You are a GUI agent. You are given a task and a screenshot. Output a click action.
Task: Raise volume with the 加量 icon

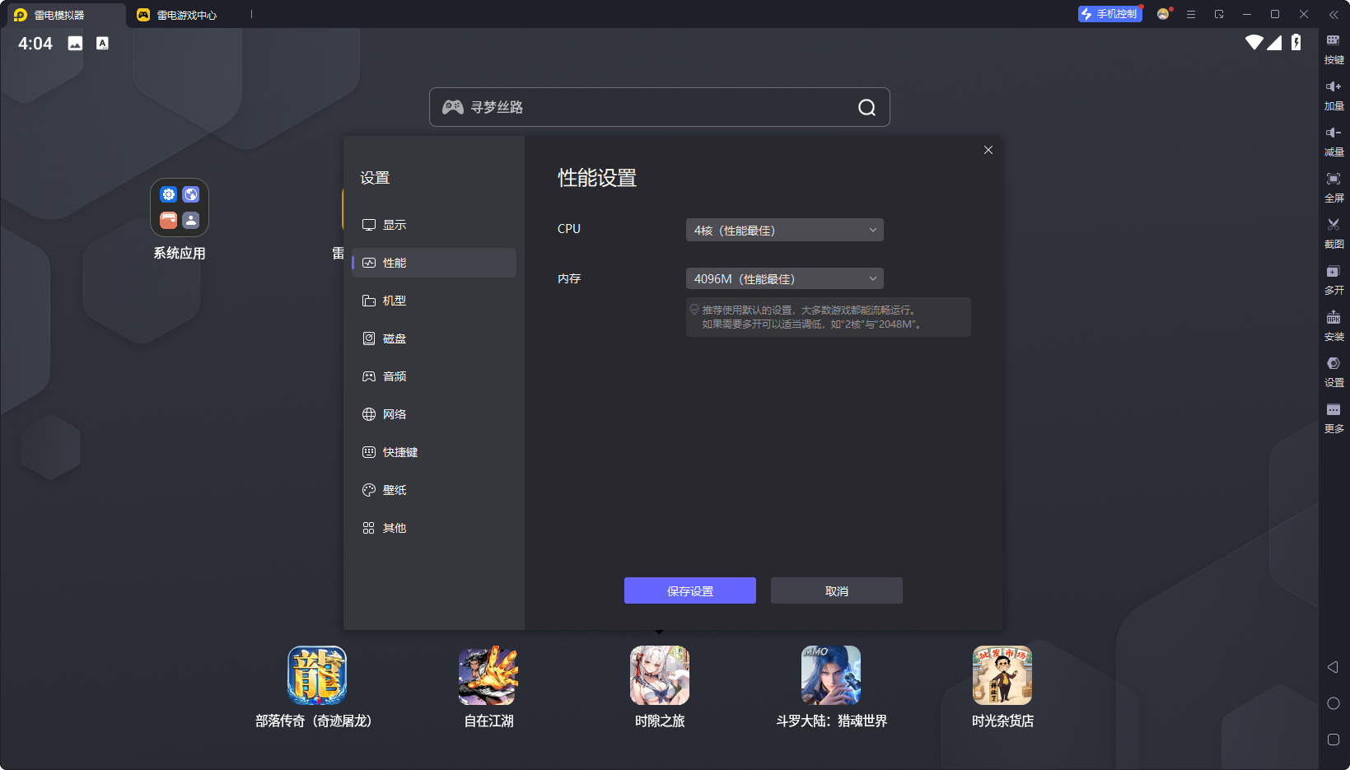1334,95
